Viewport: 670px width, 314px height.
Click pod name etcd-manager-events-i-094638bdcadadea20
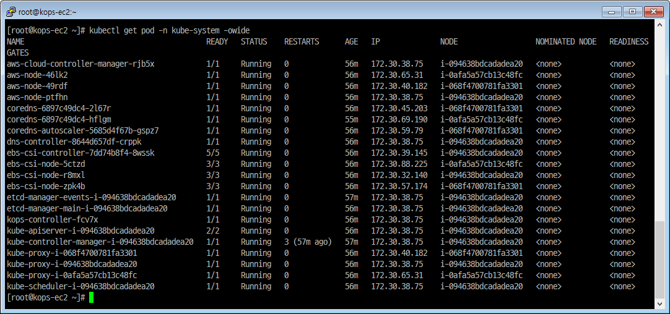tap(92, 197)
